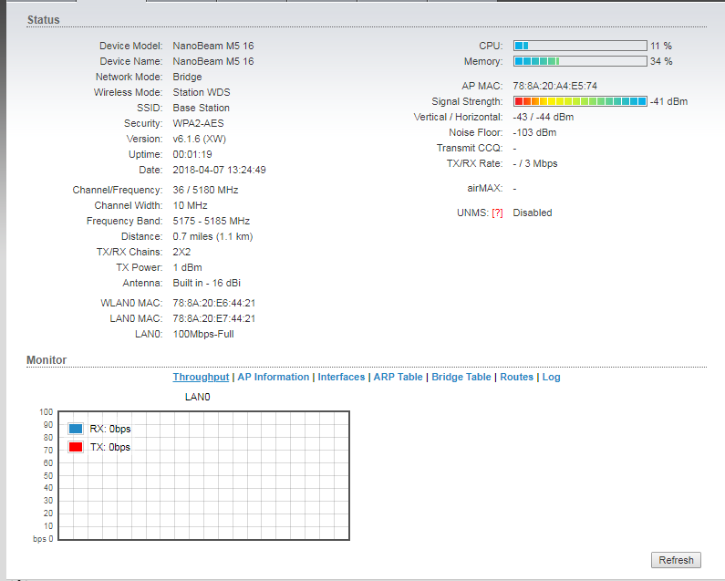Select the LAN0 MAC value 78:8A:20:E7:44:21
The image size is (725, 581).
[214, 318]
